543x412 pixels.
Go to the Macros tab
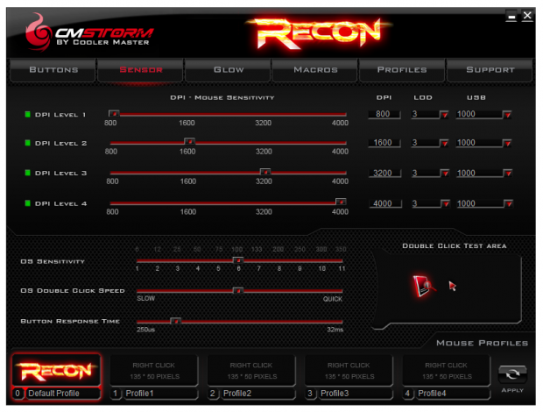(315, 70)
